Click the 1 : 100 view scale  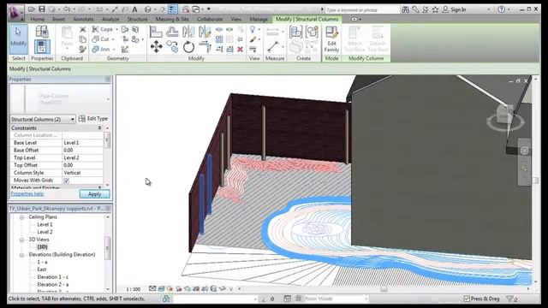(x=134, y=289)
